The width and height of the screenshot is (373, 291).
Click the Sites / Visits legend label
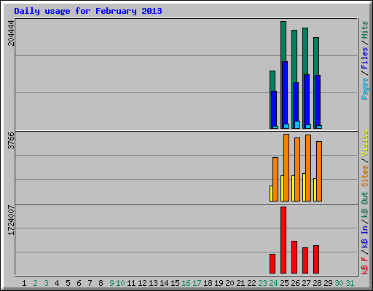364,159
